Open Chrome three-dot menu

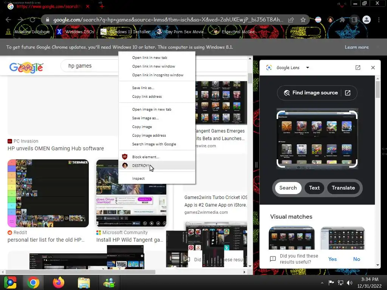(379, 20)
